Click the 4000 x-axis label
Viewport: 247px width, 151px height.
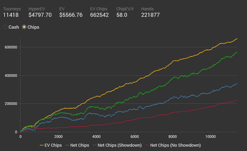96,137
